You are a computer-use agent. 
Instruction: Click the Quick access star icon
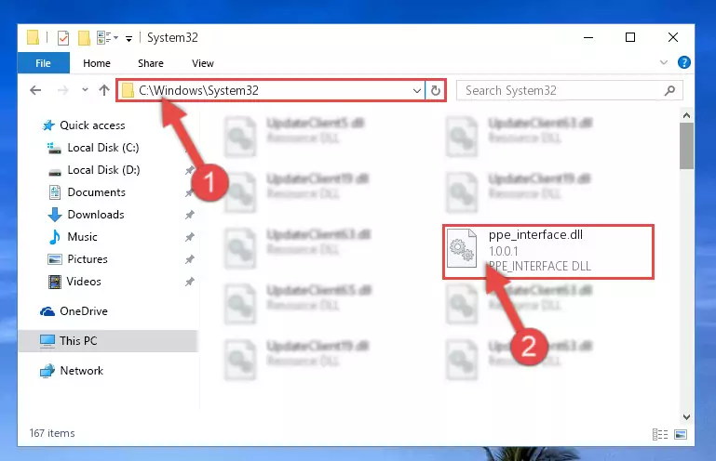(x=48, y=125)
